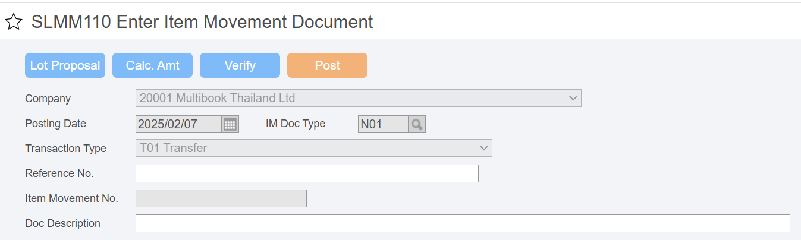Expand the Transaction Type dropdown arrow

483,148
